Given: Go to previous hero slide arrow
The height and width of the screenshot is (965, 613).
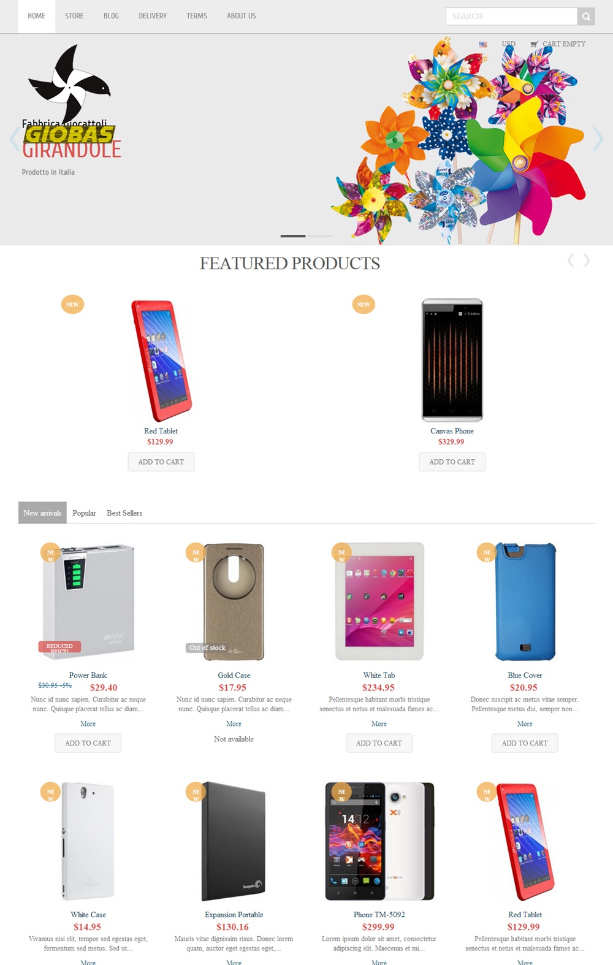Looking at the screenshot, I should (x=14, y=139).
